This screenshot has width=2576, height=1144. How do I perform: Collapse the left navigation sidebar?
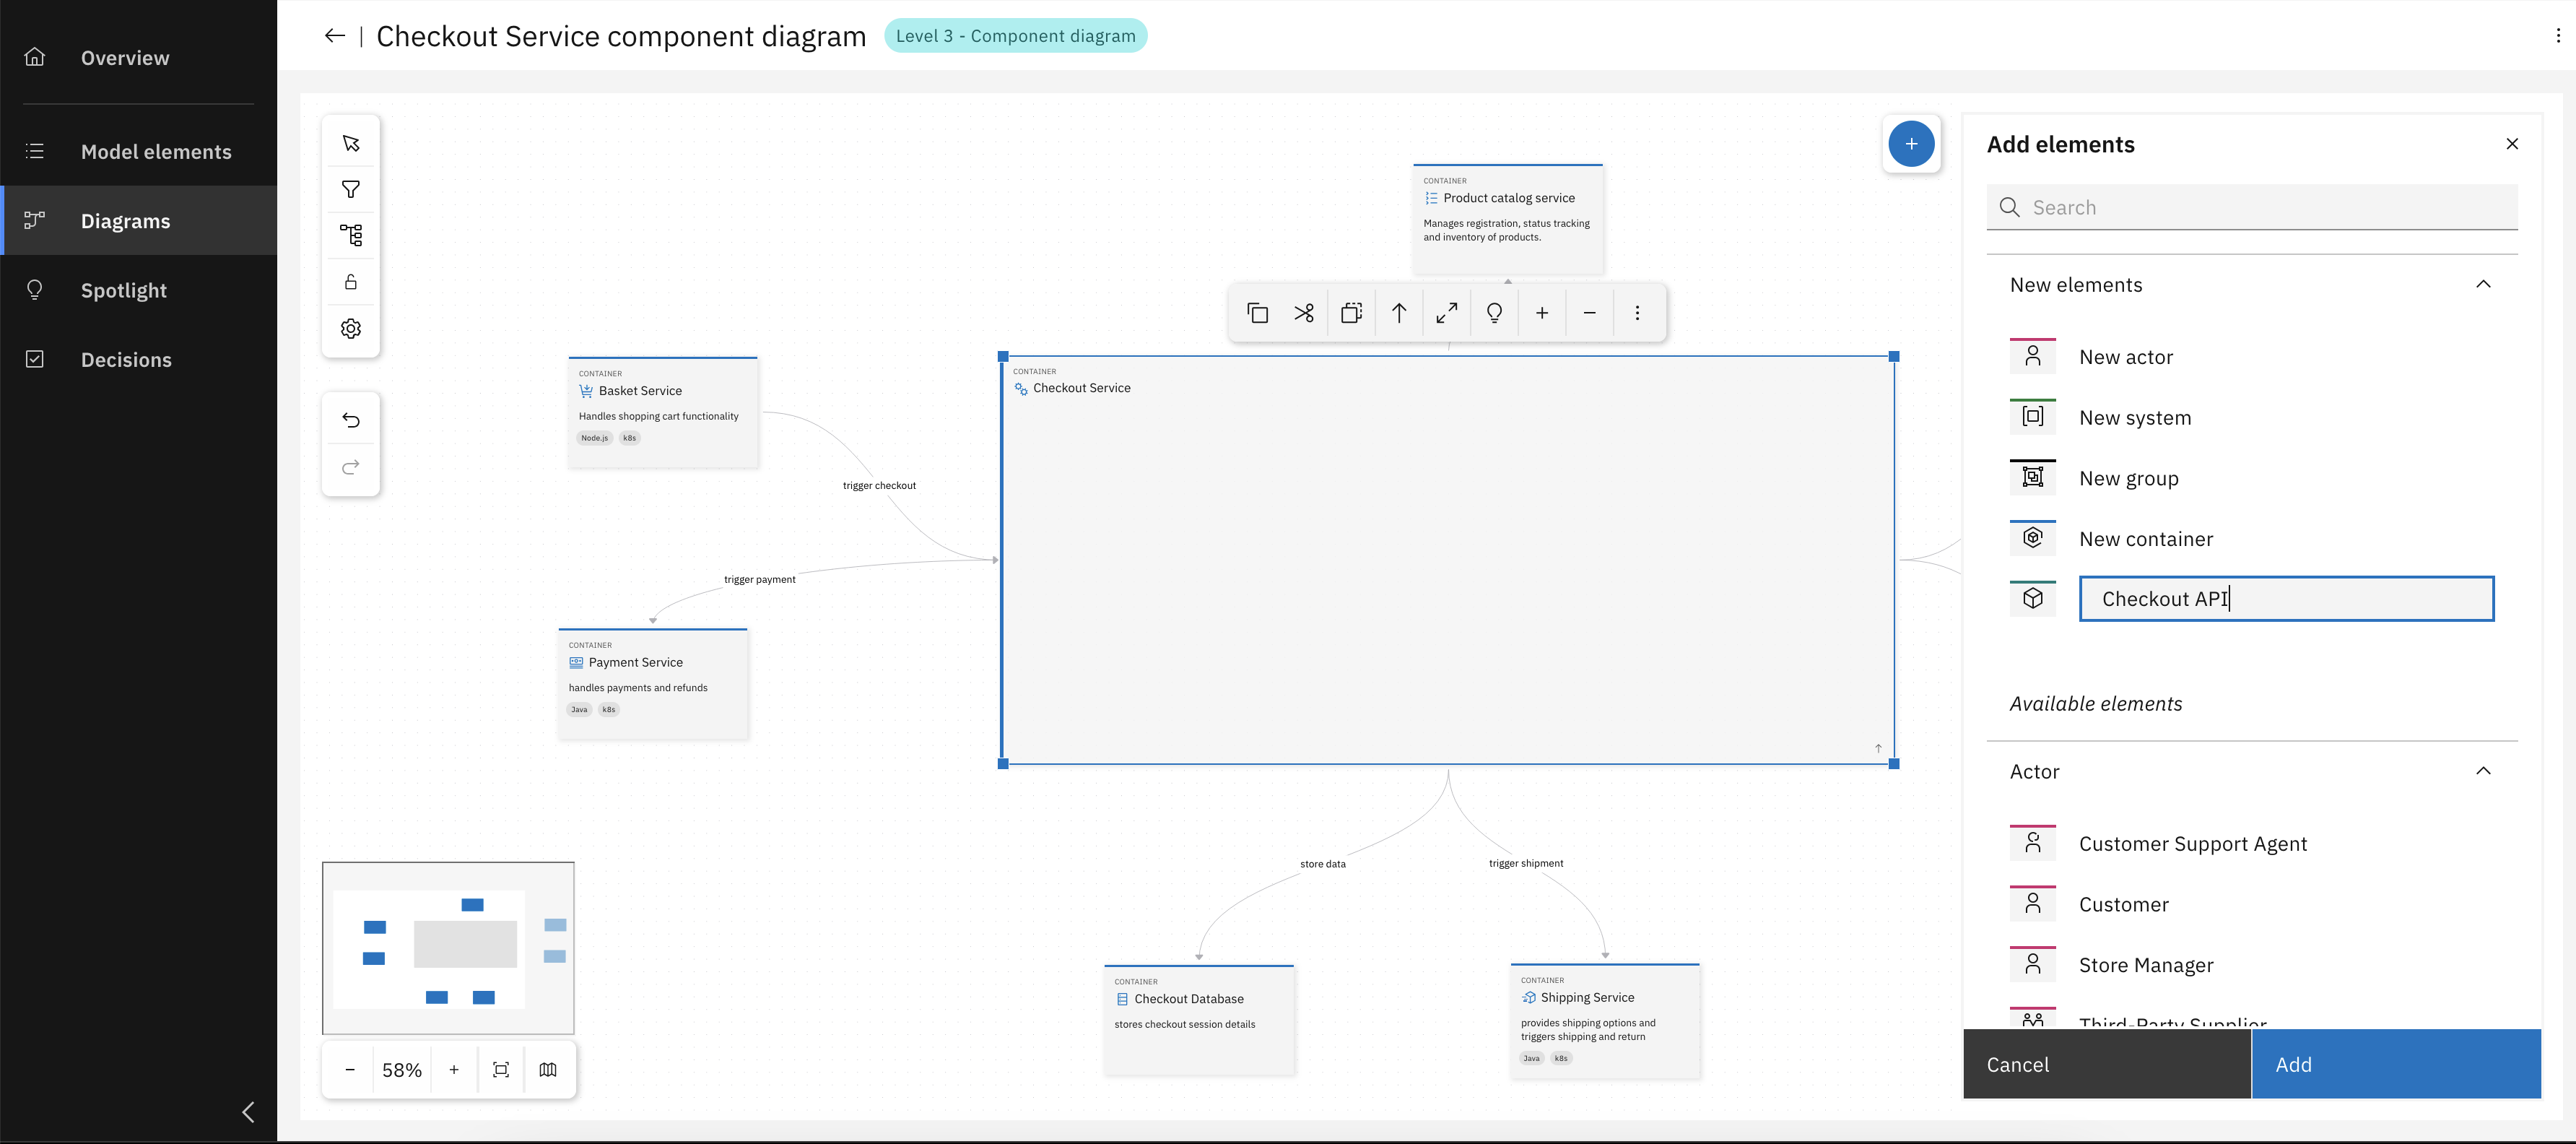(248, 1112)
